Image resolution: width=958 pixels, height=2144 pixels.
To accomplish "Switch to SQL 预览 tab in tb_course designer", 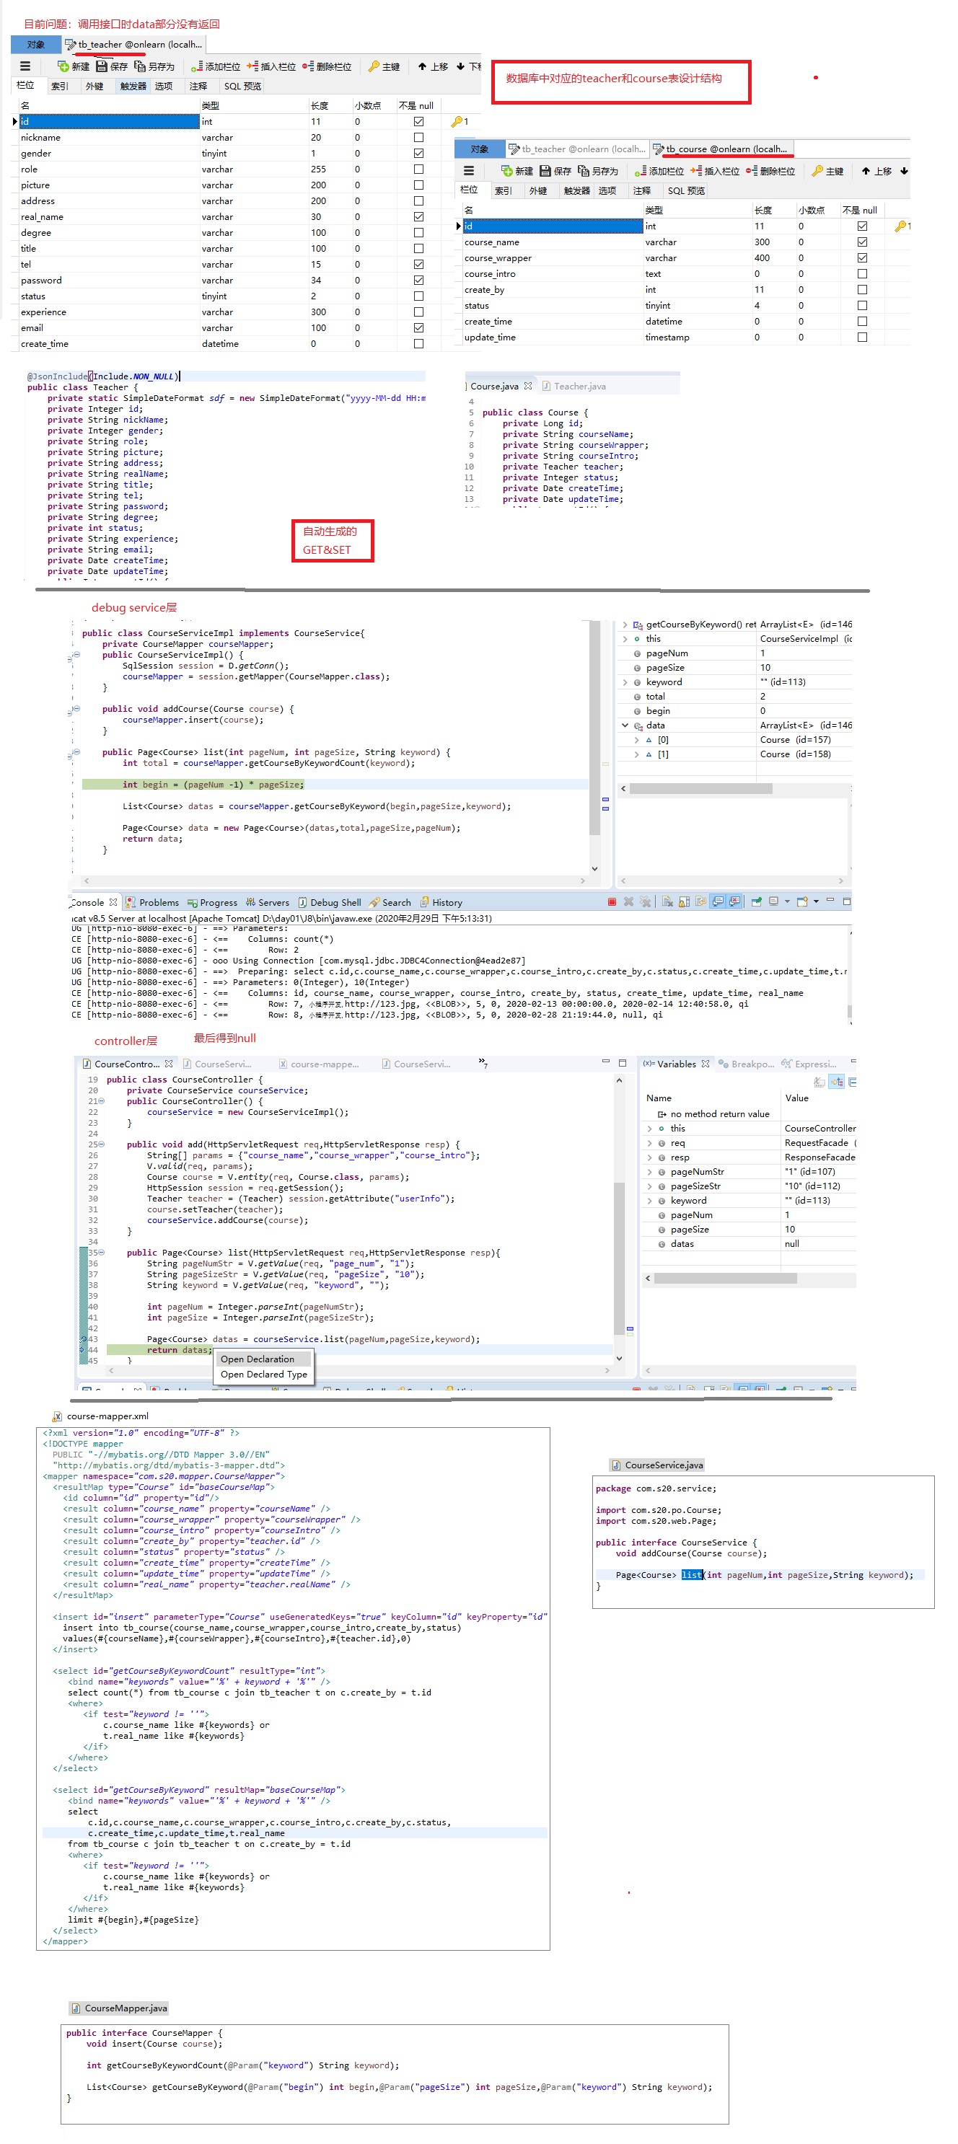I will [686, 190].
